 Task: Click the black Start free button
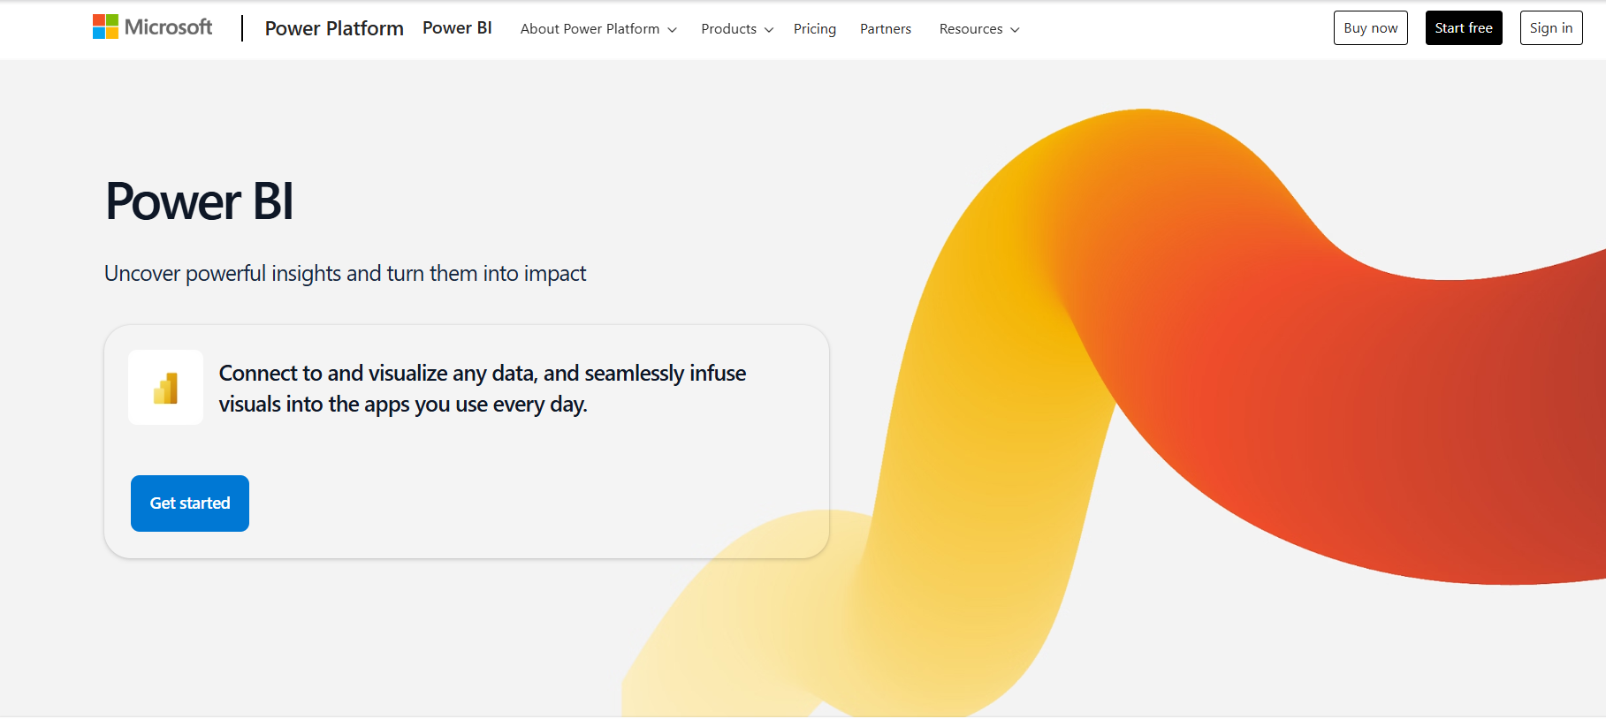click(x=1463, y=28)
